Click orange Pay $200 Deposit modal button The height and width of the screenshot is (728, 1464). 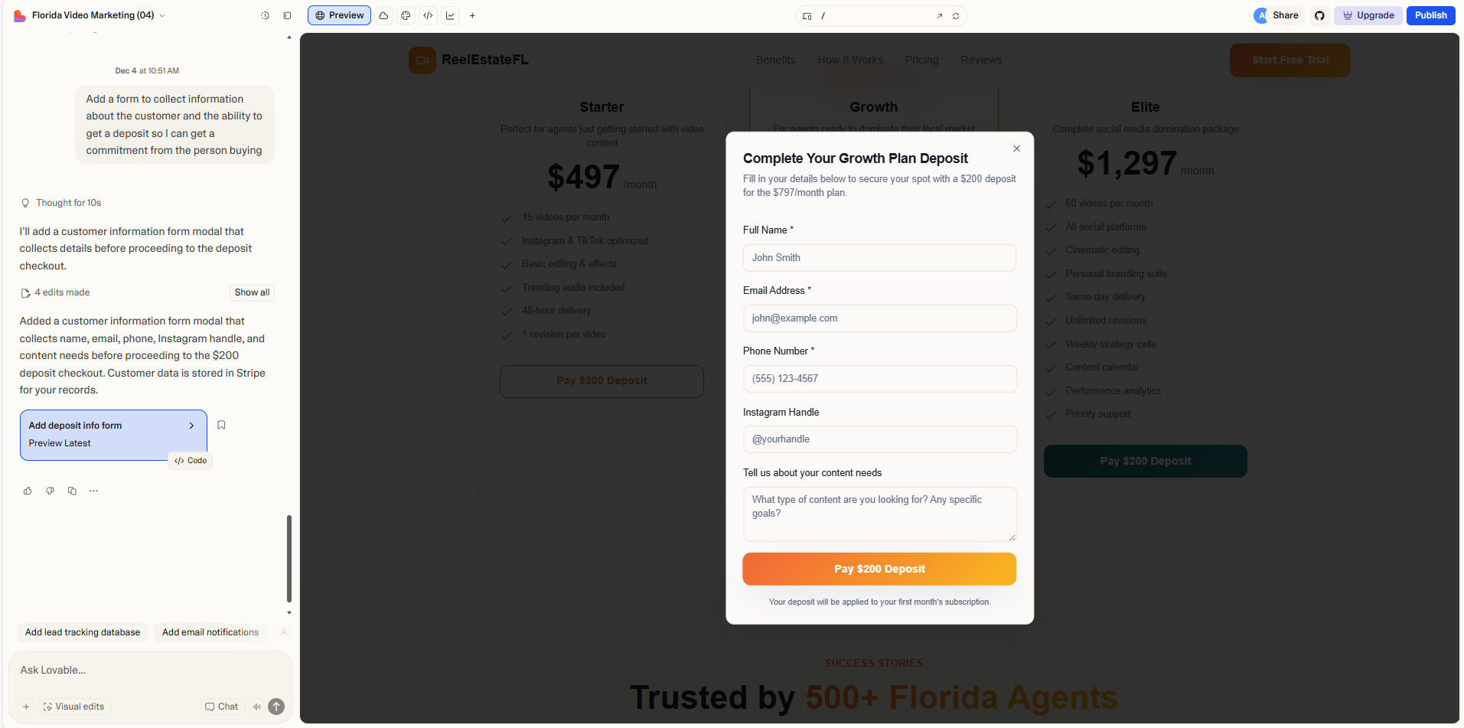coord(879,569)
